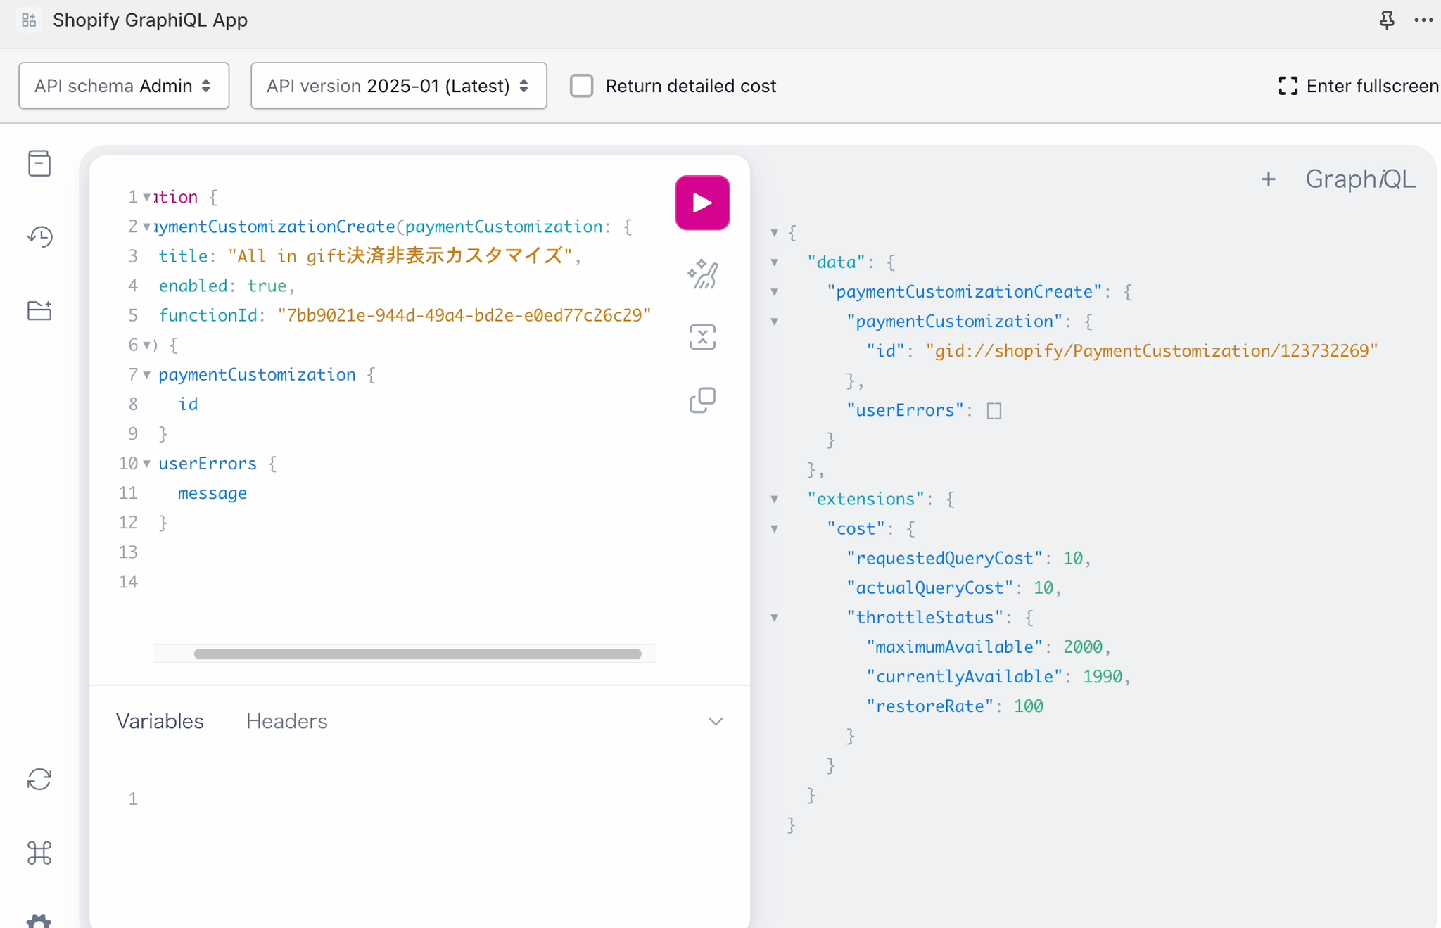1441x928 pixels.
Task: Open the API schema Admin dropdown
Action: pos(124,86)
